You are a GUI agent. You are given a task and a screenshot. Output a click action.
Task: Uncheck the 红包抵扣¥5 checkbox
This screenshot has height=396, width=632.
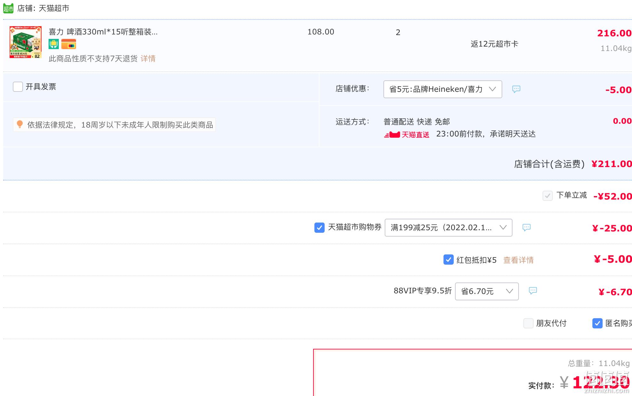click(x=449, y=260)
